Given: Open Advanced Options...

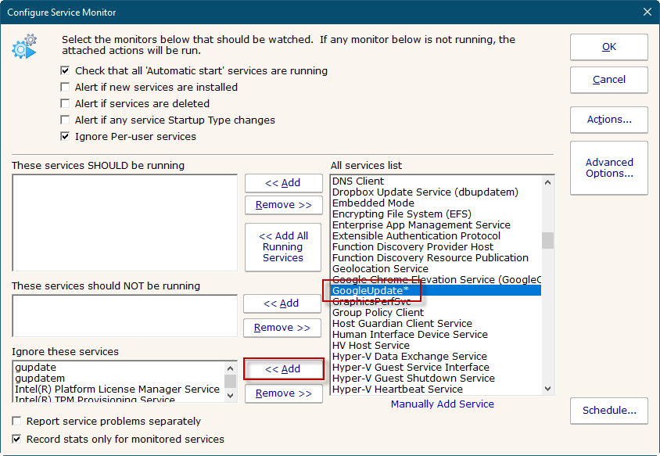Looking at the screenshot, I should click(608, 168).
